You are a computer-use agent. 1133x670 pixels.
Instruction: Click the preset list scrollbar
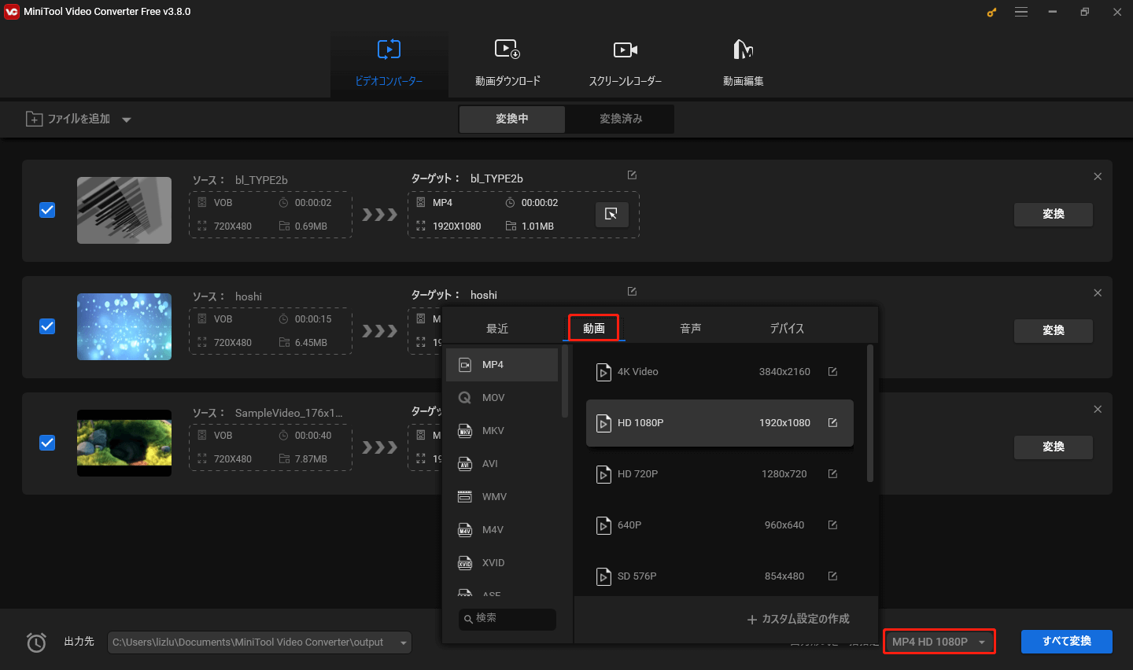pyautogui.click(x=870, y=413)
